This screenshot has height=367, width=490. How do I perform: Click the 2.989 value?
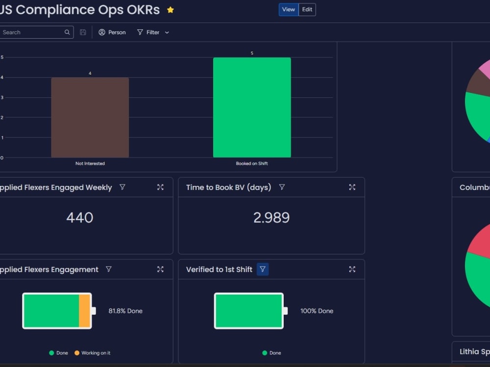pos(271,218)
